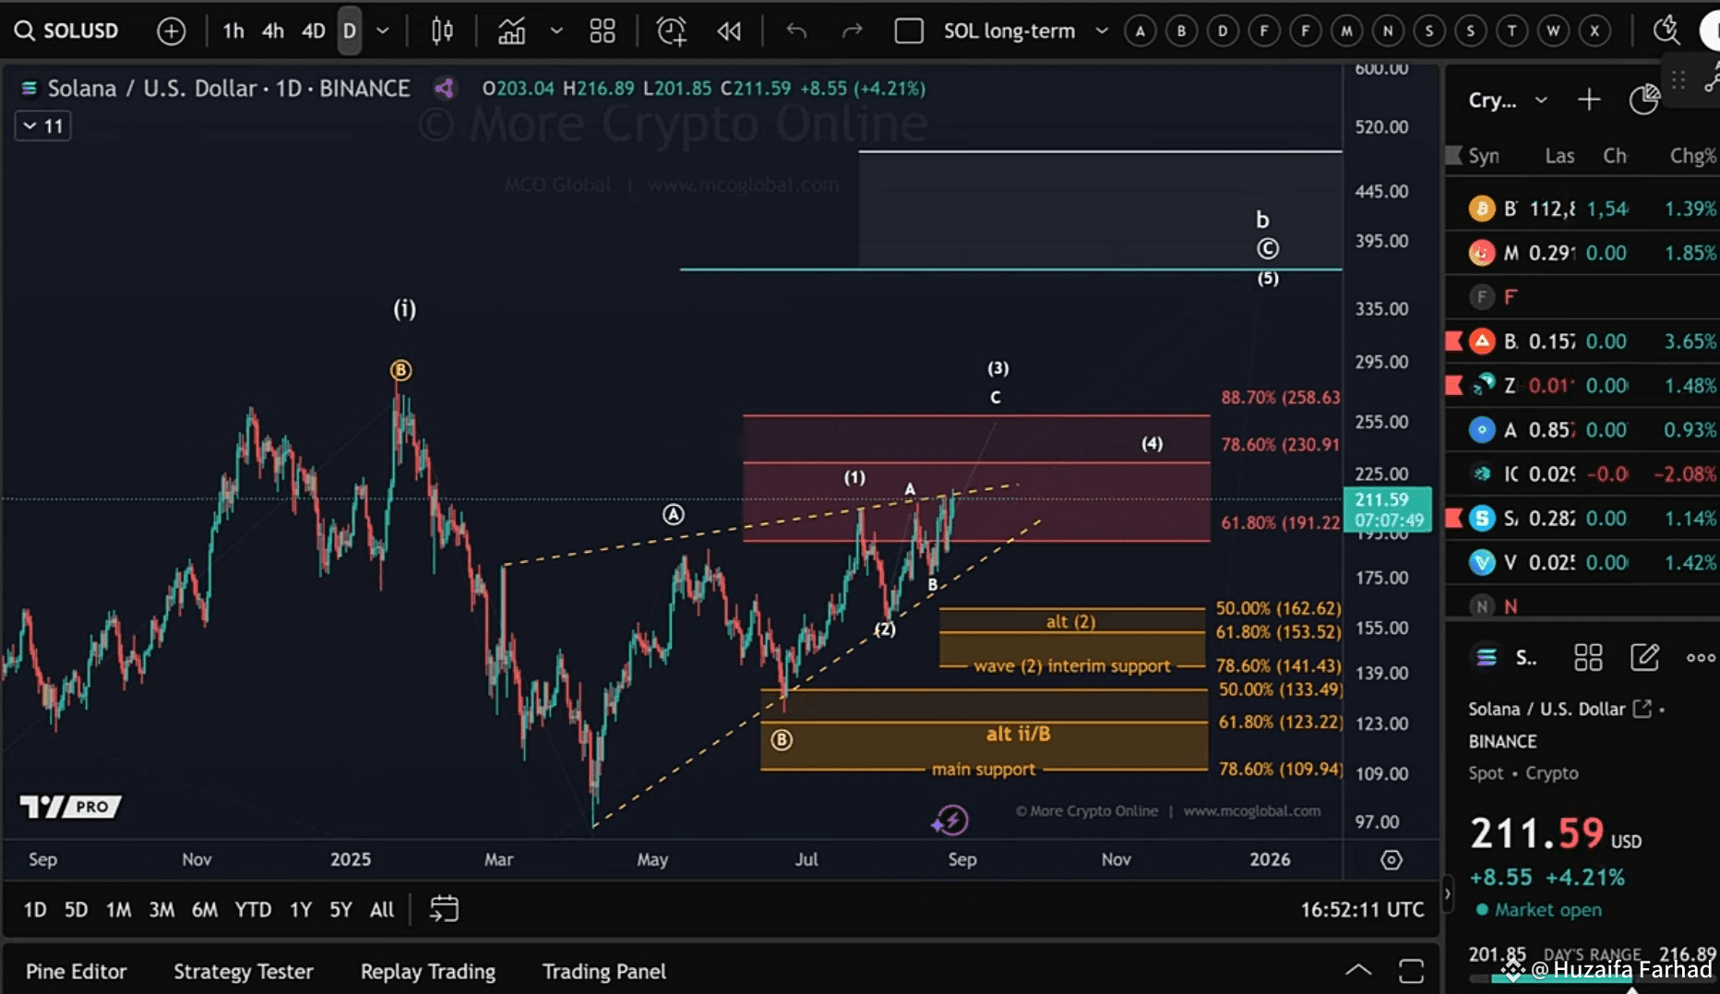Viewport: 1720px width, 994px height.
Task: Open the details grid icon beside S..
Action: (1588, 657)
